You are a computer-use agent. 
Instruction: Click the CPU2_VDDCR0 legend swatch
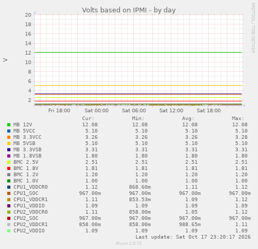[x=9, y=212]
